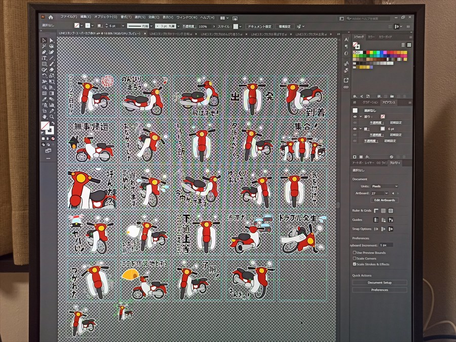Image resolution: width=456 pixels, height=342 pixels.
Task: Select the Pen tool
Action: (44, 52)
